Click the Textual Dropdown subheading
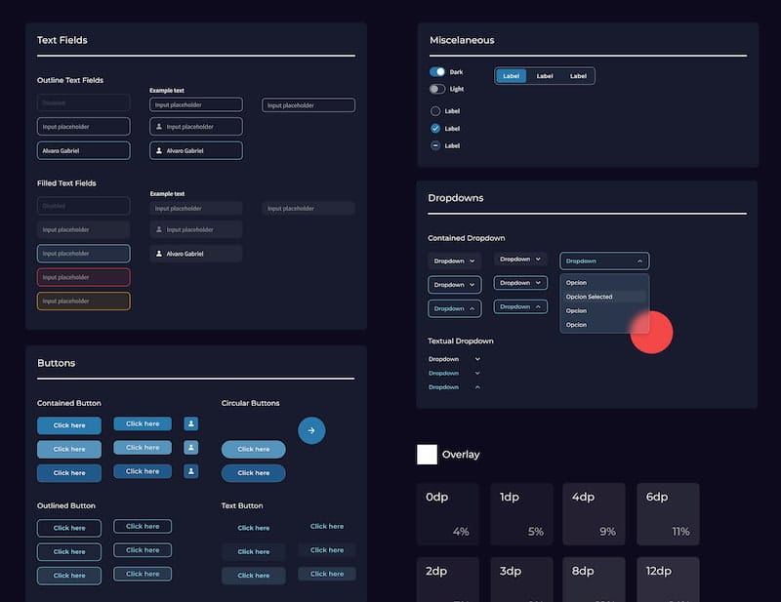 pyautogui.click(x=461, y=341)
